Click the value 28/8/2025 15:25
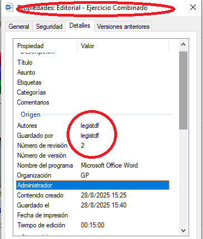Viewport: 203px width, 239px height. 104,195
